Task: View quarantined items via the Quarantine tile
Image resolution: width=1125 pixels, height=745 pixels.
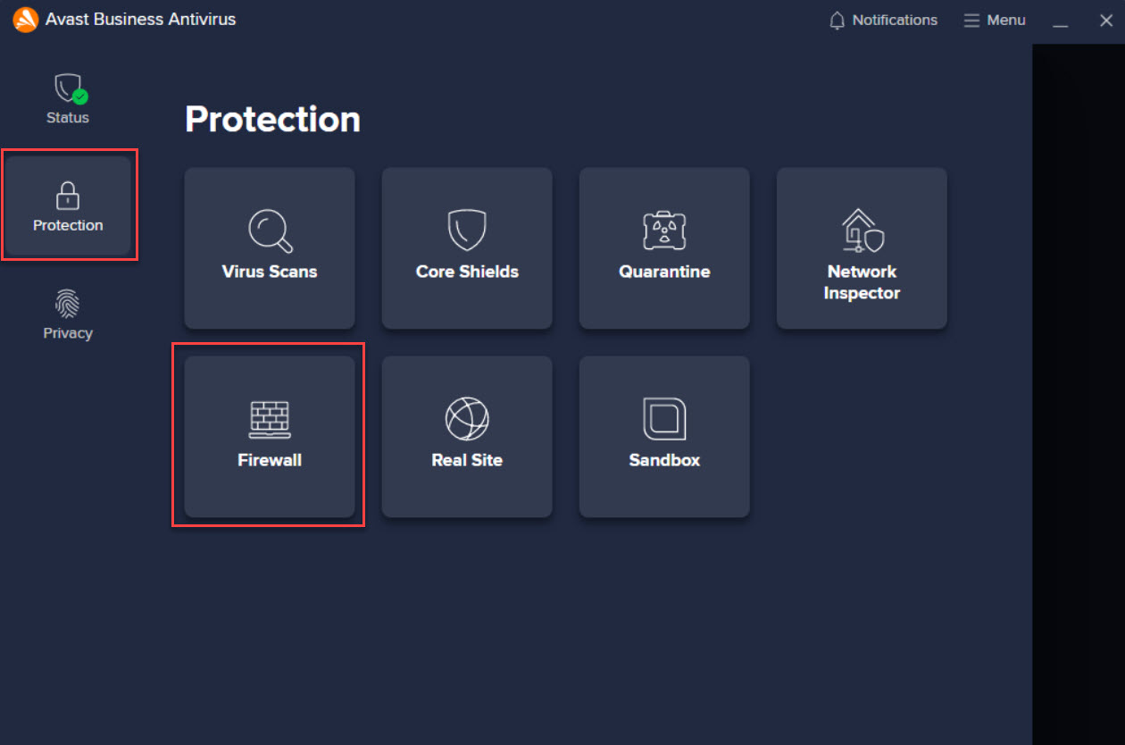Action: click(663, 248)
